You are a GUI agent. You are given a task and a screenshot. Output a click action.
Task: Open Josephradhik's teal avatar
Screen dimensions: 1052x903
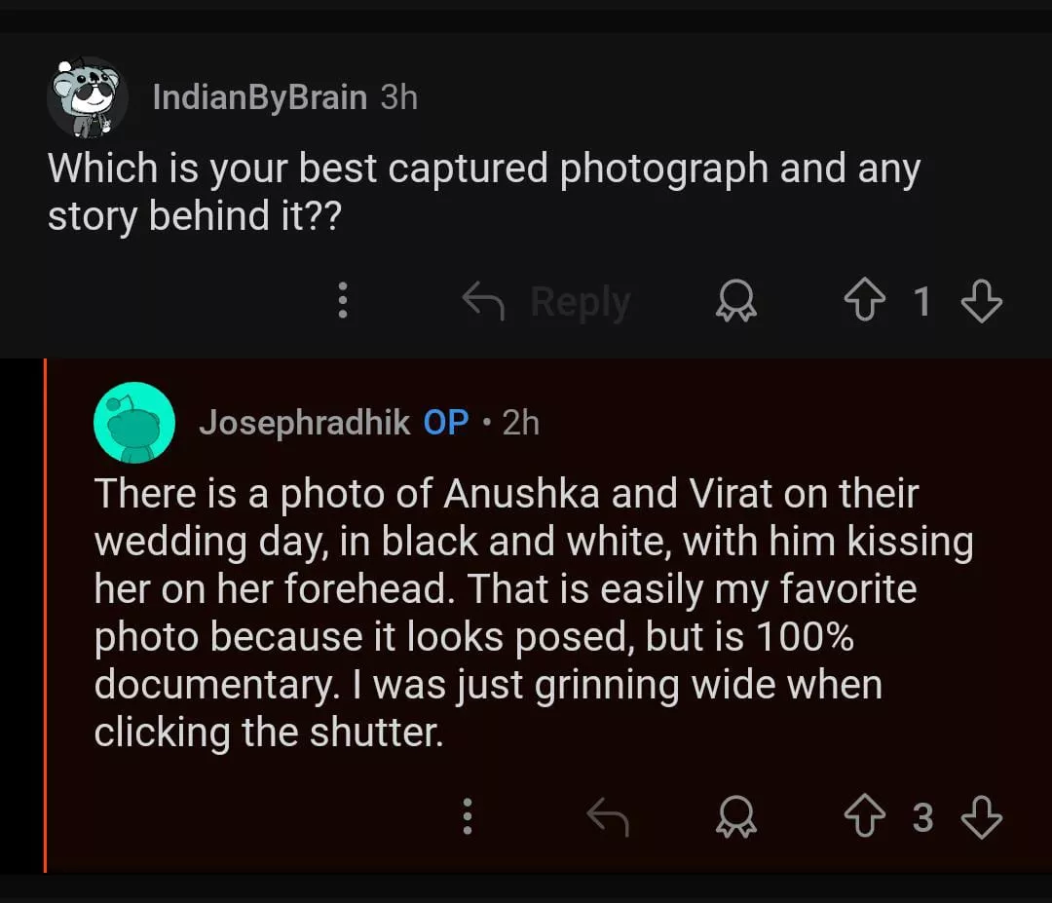tap(134, 423)
